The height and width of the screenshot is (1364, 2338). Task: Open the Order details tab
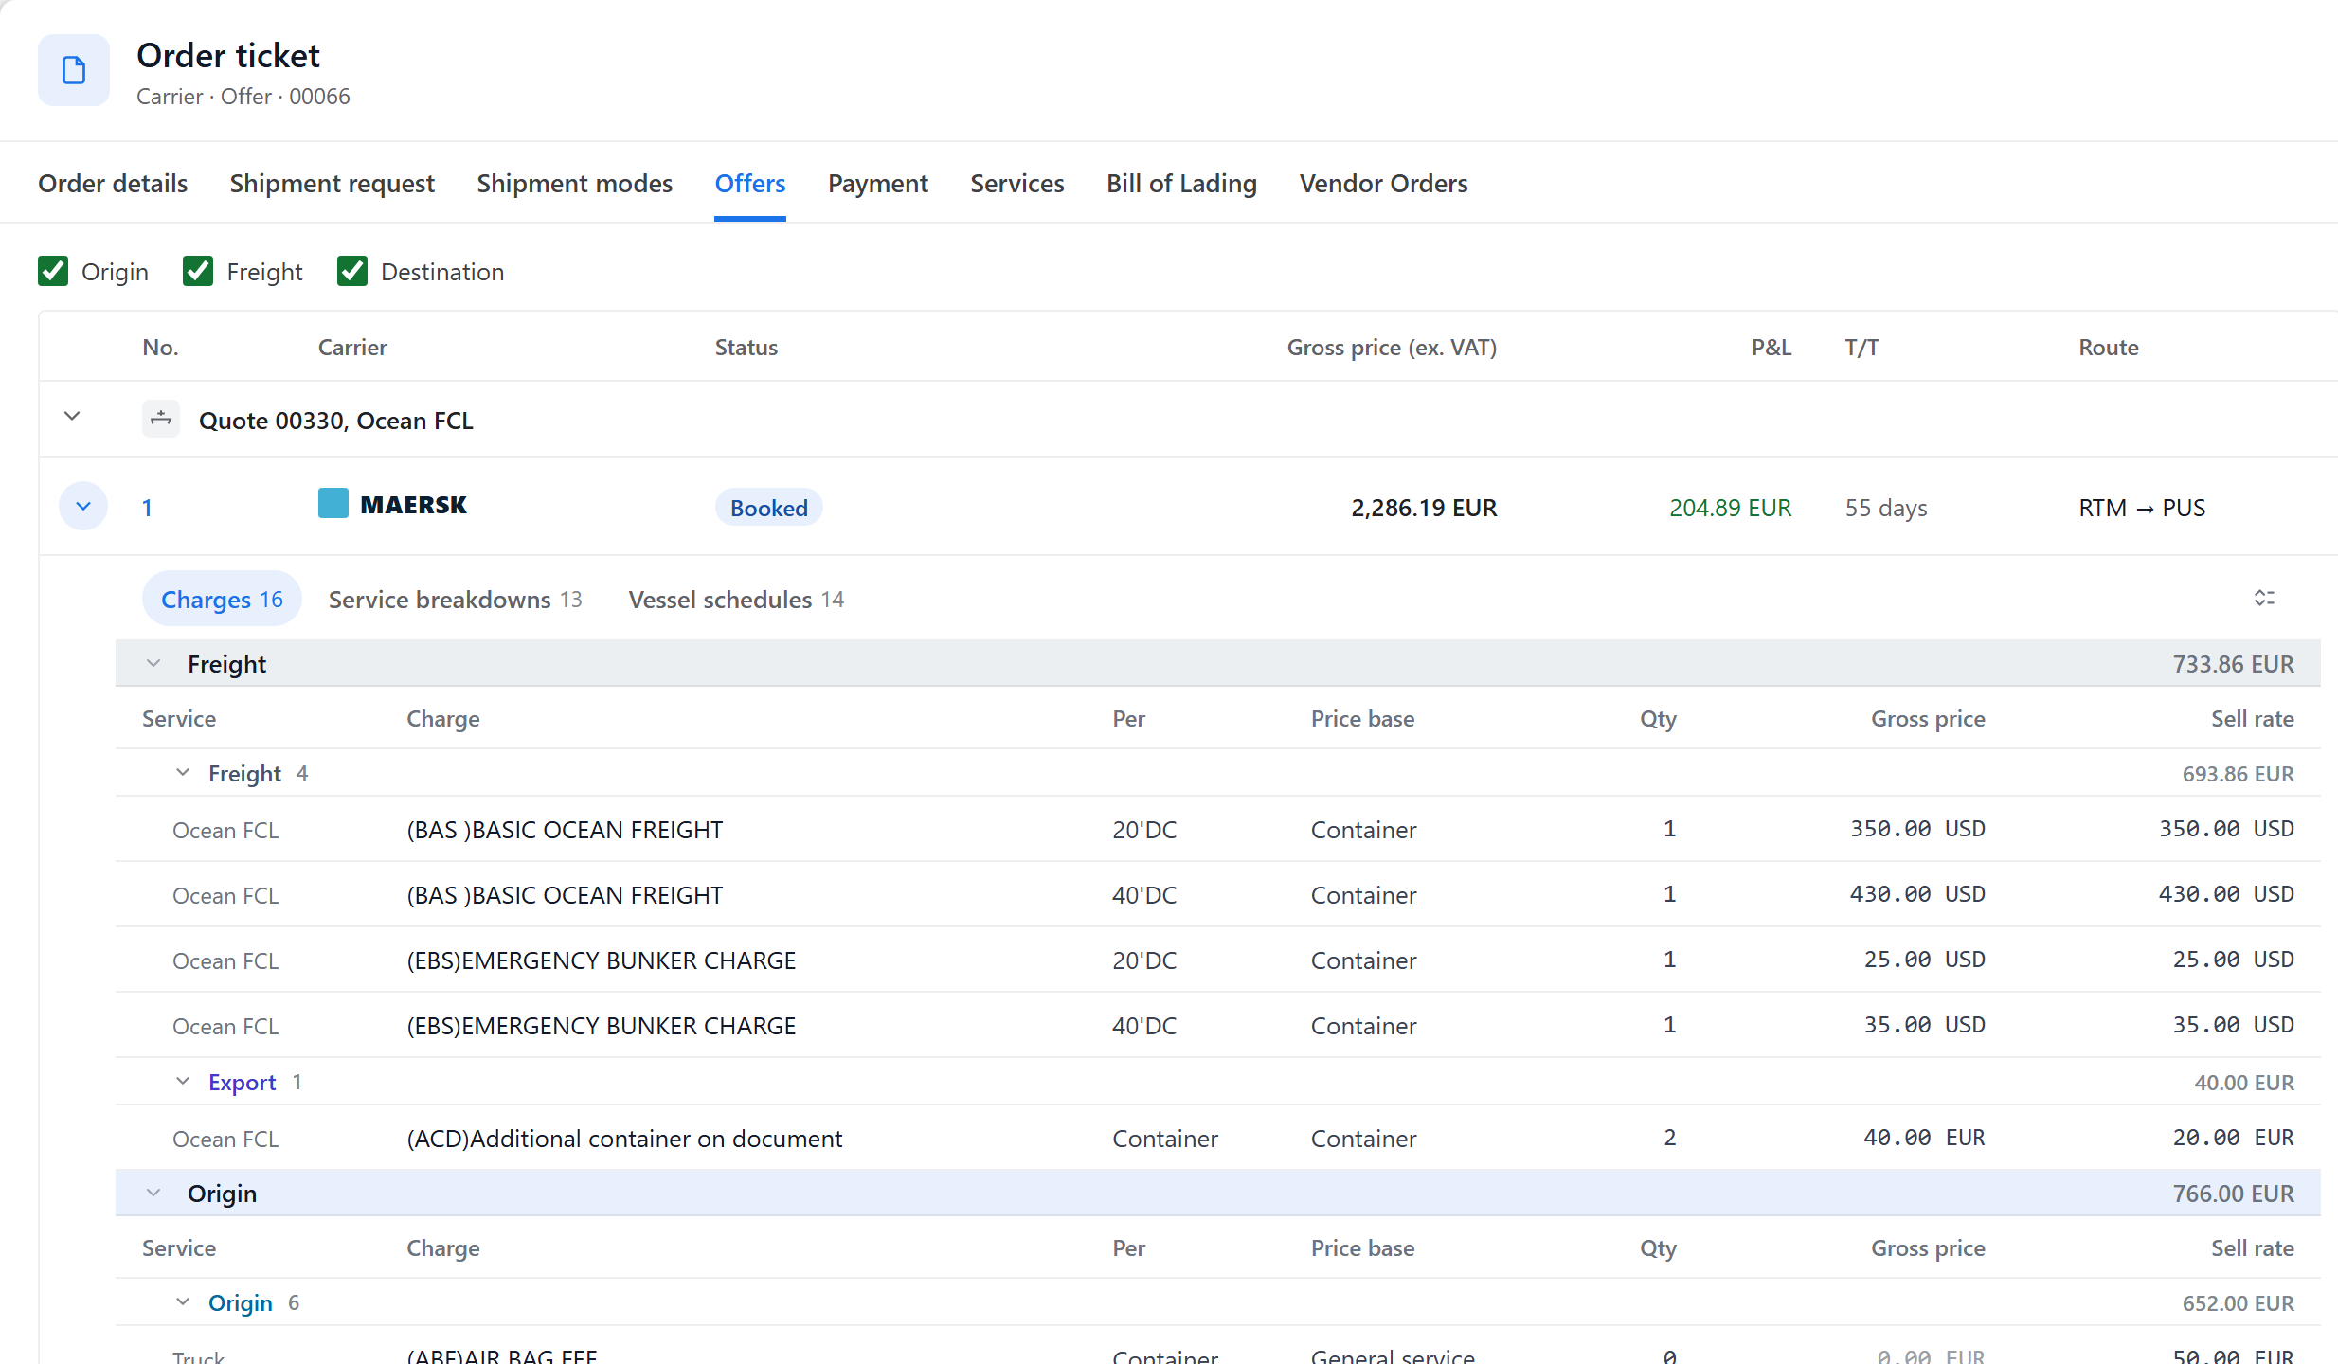click(x=113, y=183)
